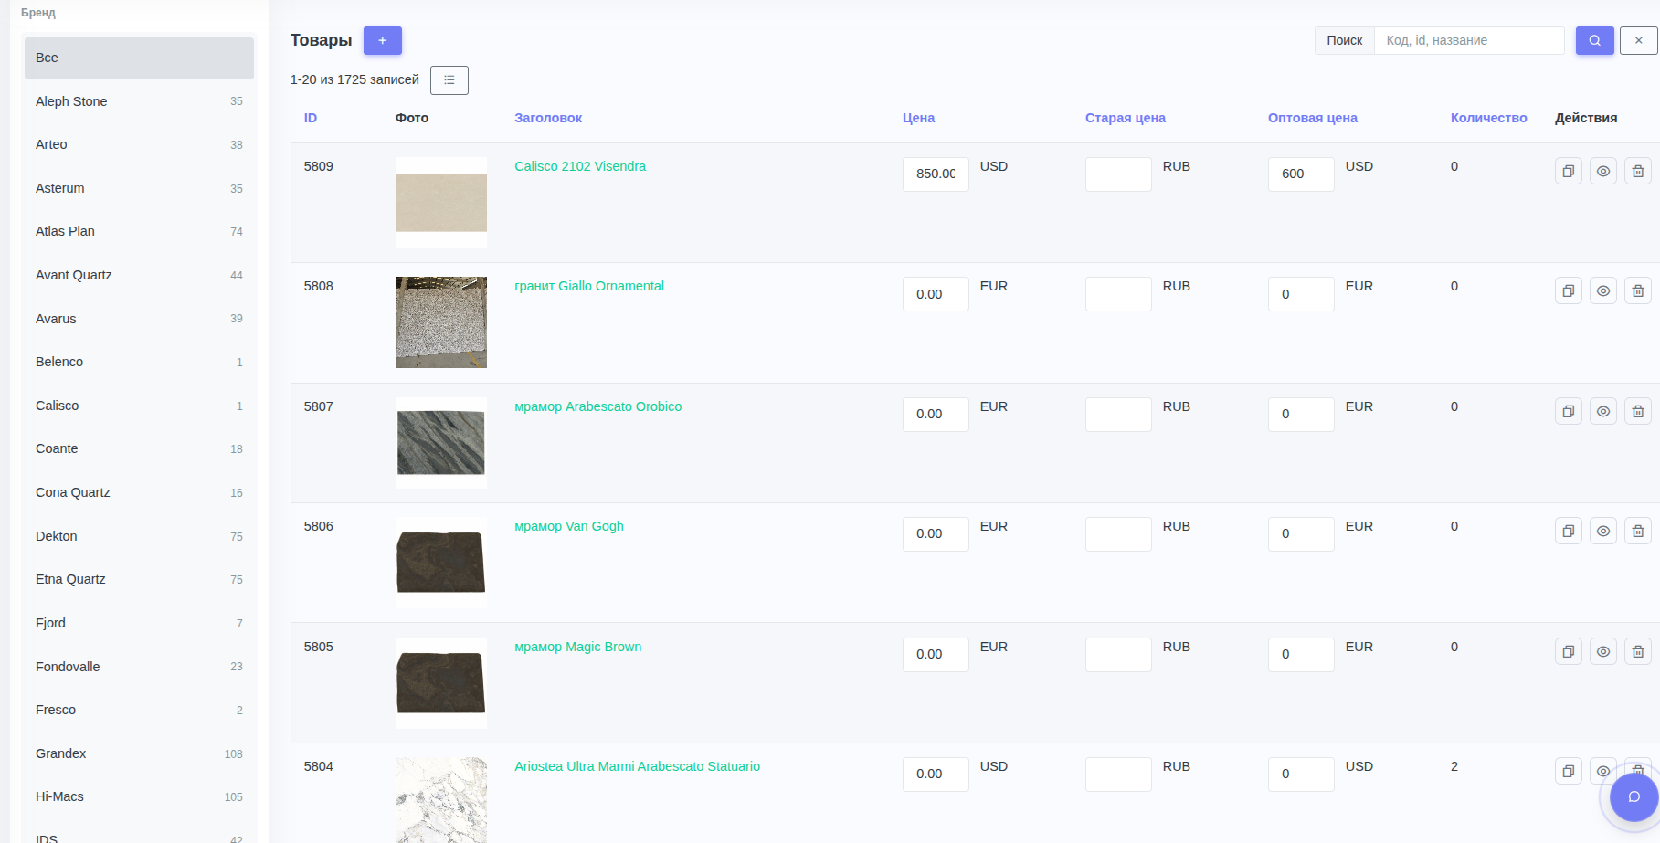Filter by Aleph Stone brand
This screenshot has width=1660, height=843.
pyautogui.click(x=139, y=101)
